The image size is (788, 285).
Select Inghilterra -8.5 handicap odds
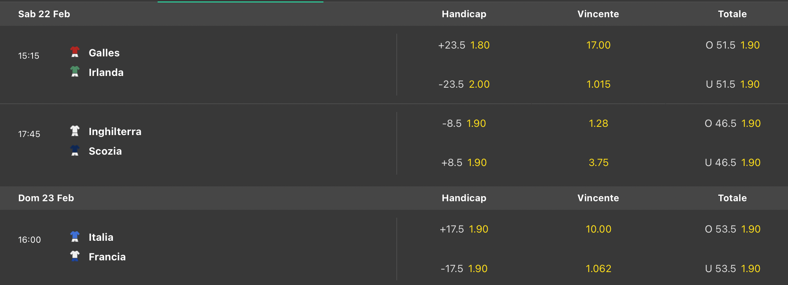464,124
